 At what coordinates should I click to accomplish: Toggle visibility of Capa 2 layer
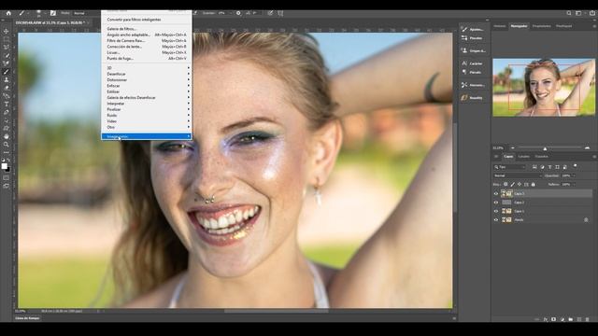tap(496, 203)
